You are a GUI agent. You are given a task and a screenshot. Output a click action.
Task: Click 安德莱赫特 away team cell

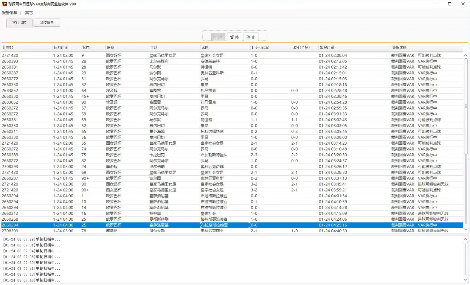coord(210,61)
